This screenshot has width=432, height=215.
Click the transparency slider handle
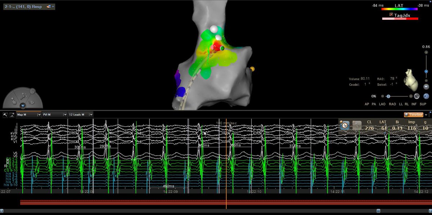point(388,96)
